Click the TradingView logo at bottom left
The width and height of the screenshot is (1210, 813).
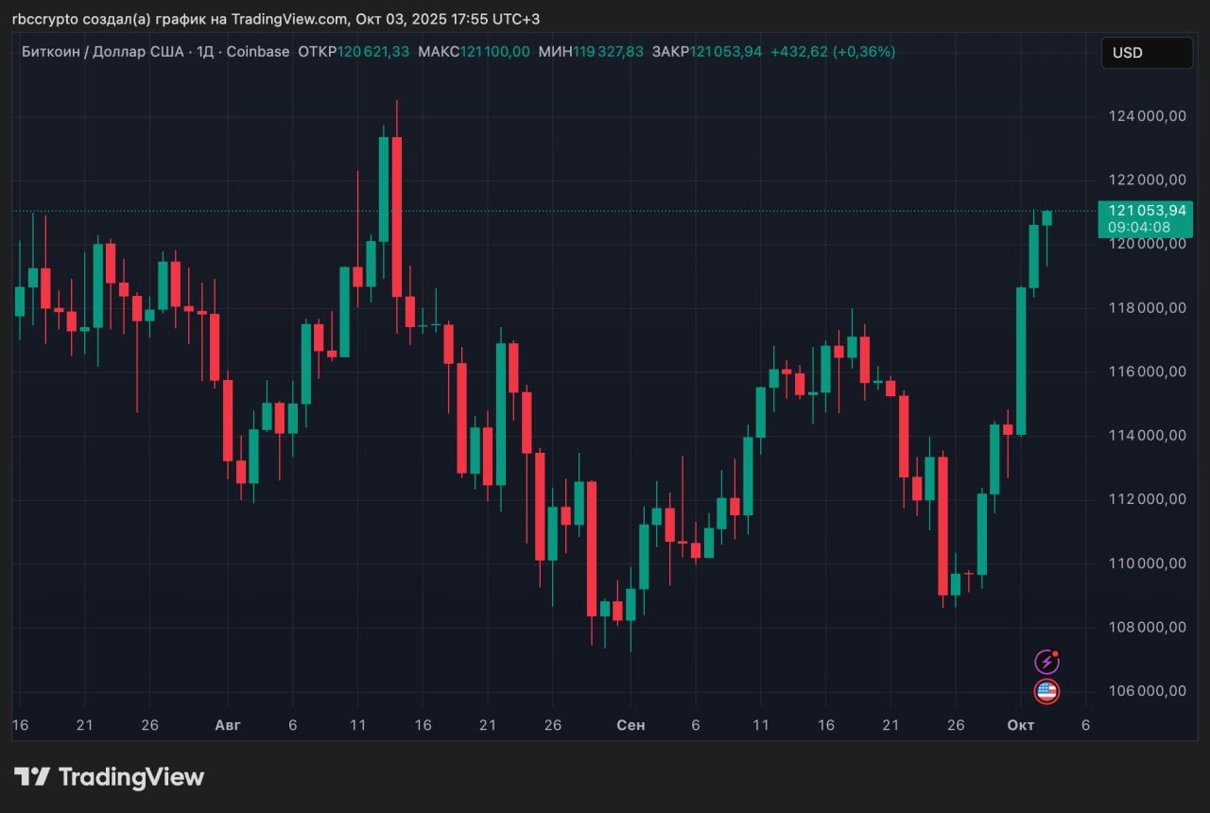(x=109, y=776)
